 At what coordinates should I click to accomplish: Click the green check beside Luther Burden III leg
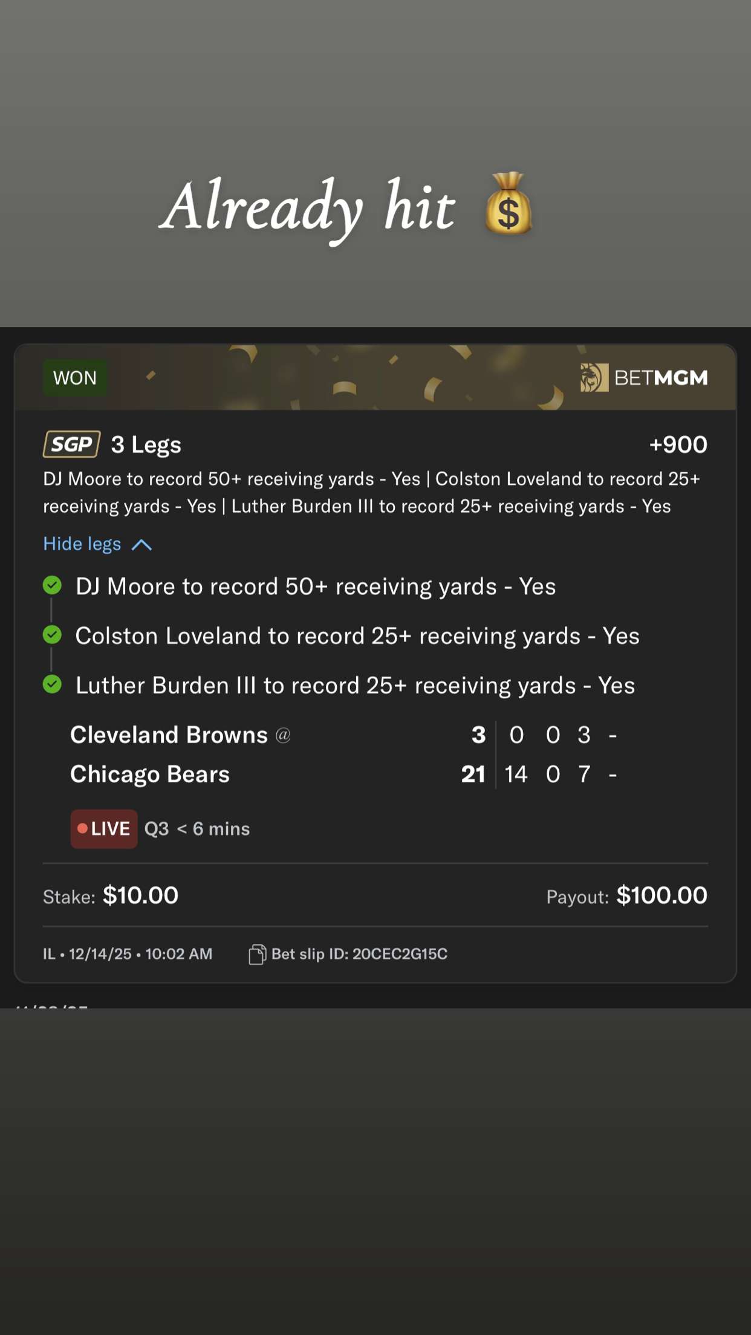coord(53,684)
